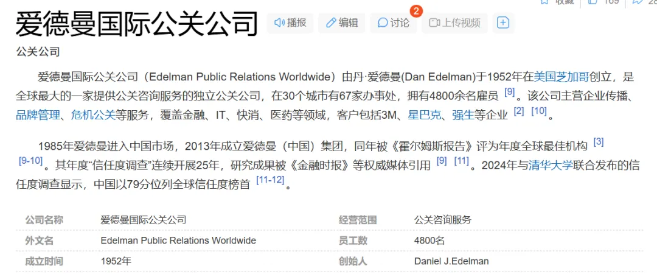Screen dimensions: 657x274
Task: Click the 收藏 star icon
Action: point(544,2)
